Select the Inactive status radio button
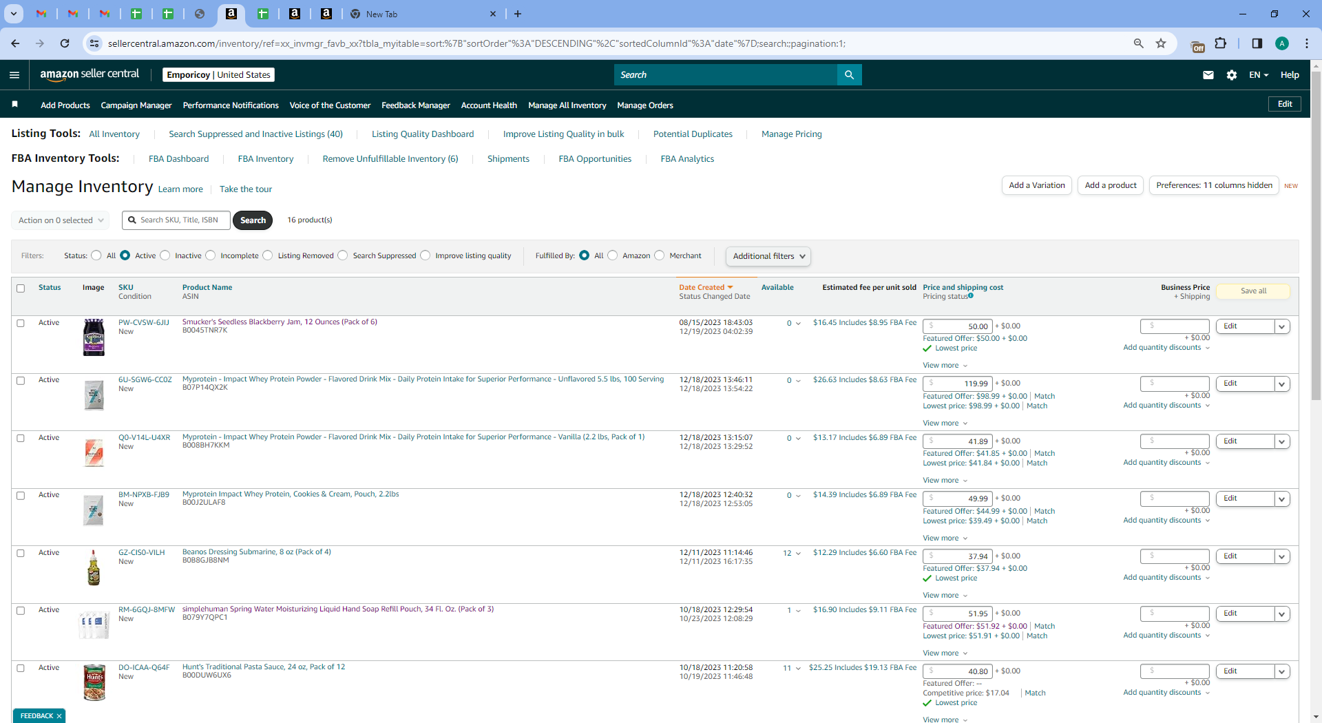 (x=165, y=255)
